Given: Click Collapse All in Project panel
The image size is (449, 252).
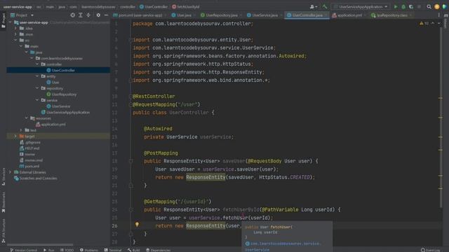Looking at the screenshot, I should [88, 15].
